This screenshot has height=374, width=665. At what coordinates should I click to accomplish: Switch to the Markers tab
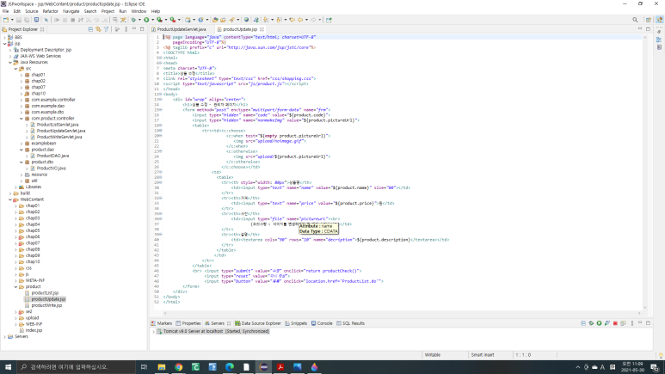click(x=162, y=323)
